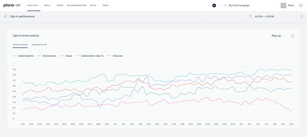Toggle the Subscriptions series in legend
Viewport: 307px width, 137px height.
coord(23,56)
